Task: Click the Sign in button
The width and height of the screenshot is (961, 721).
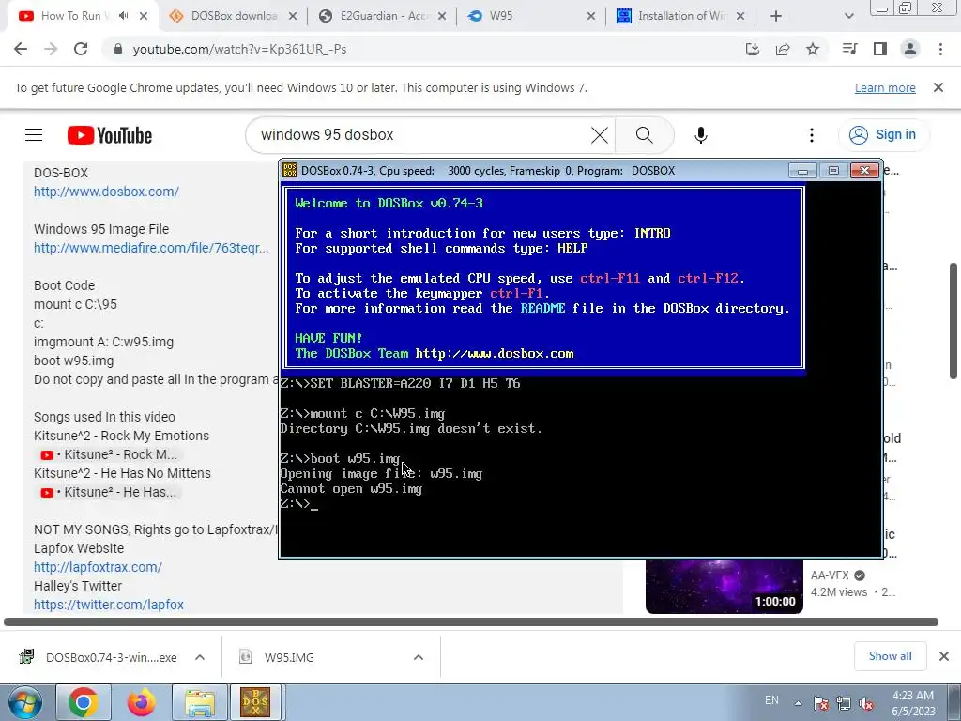Action: pos(883,135)
